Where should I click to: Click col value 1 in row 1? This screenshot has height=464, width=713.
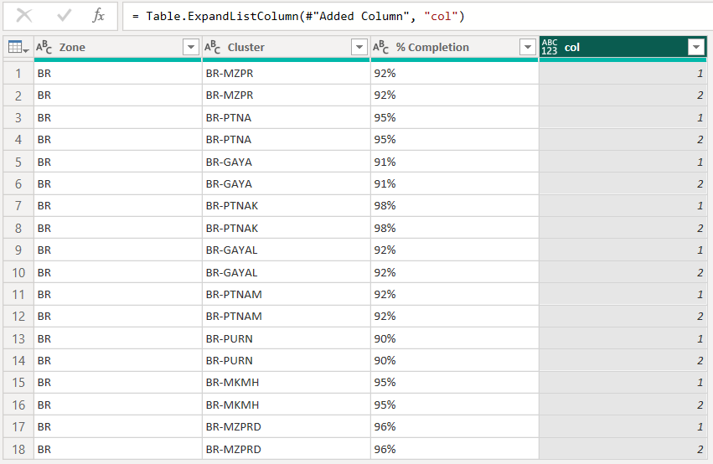pos(623,73)
